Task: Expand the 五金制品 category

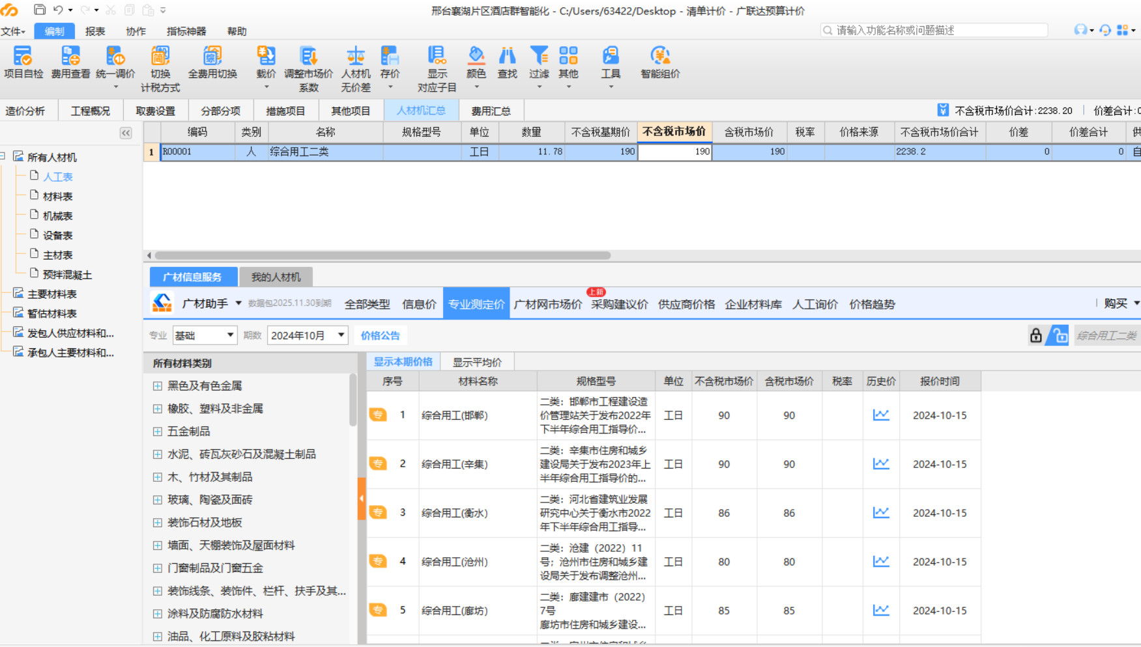Action: [x=157, y=432]
